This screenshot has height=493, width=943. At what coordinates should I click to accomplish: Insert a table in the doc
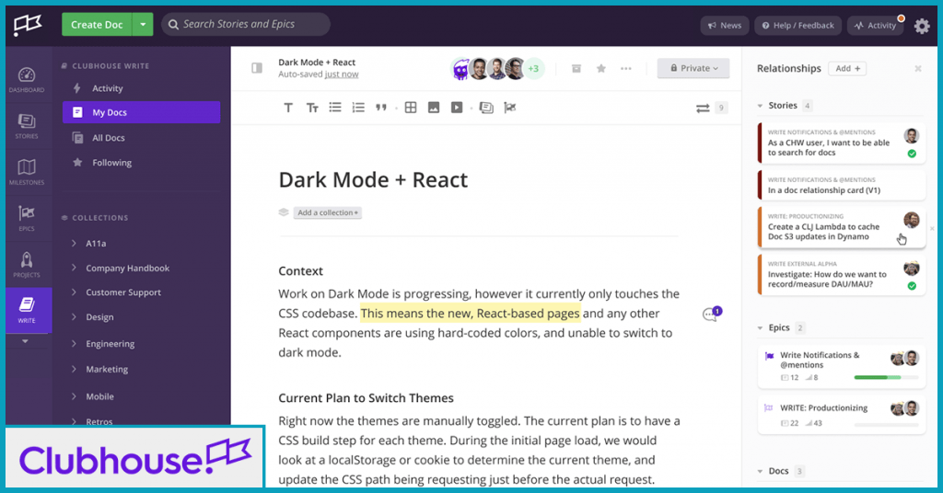click(411, 108)
